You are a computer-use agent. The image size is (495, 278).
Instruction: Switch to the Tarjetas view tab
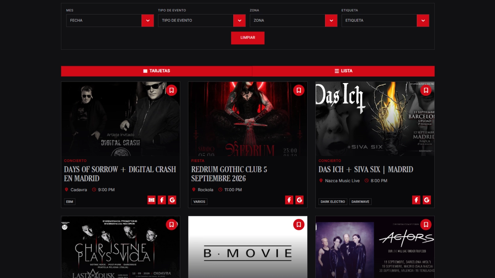coord(157,71)
